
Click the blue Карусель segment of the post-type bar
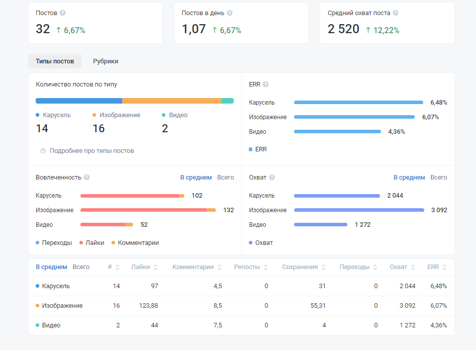click(x=79, y=101)
